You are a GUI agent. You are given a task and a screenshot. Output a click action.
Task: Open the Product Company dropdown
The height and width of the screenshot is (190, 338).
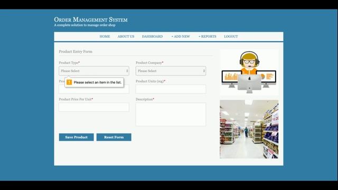(171, 71)
